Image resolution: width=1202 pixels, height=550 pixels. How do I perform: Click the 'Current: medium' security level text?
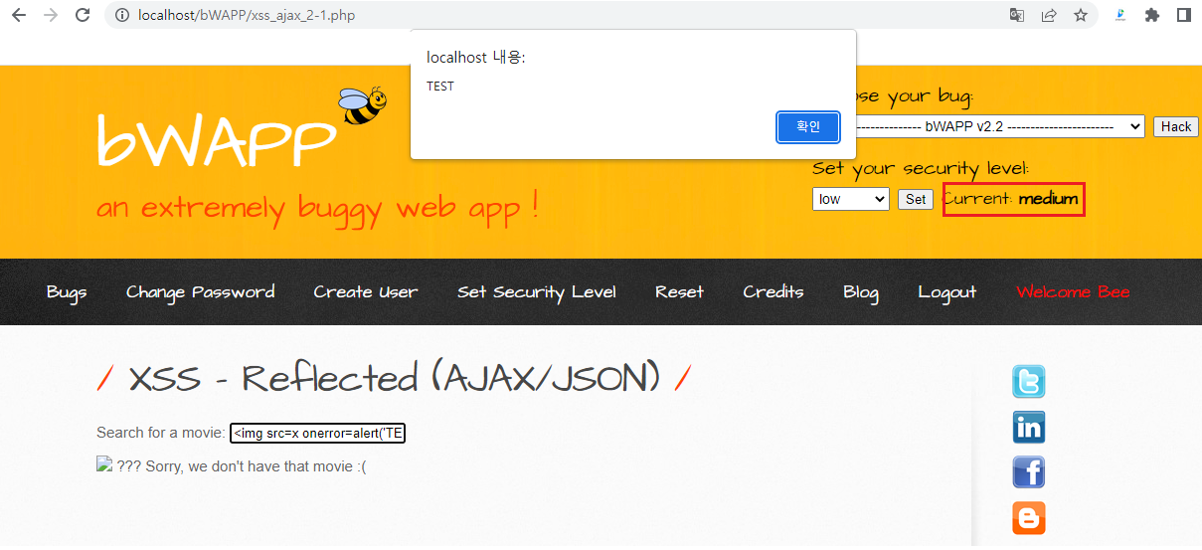1011,199
